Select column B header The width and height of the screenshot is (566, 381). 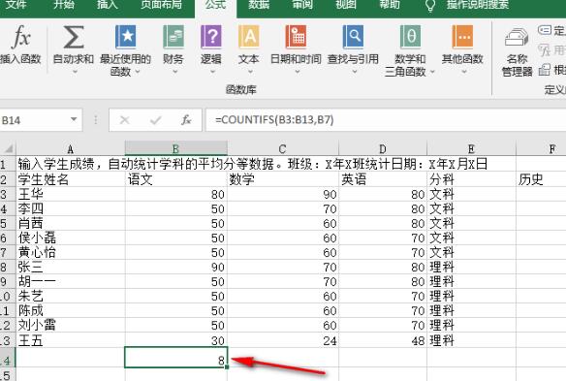tap(175, 148)
